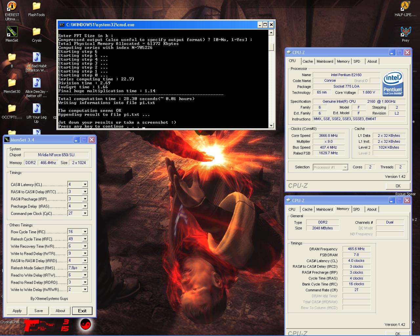Open the RAS# to RAS# Delay dropdown

pos(85,261)
